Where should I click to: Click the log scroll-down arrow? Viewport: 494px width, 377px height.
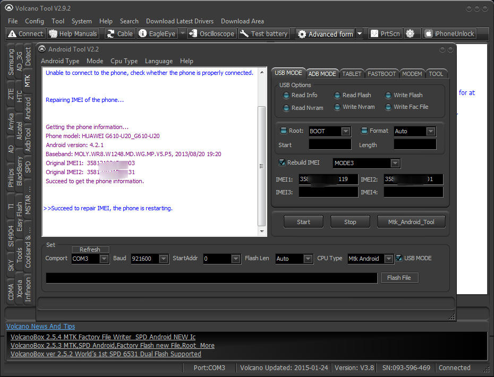tap(262, 232)
